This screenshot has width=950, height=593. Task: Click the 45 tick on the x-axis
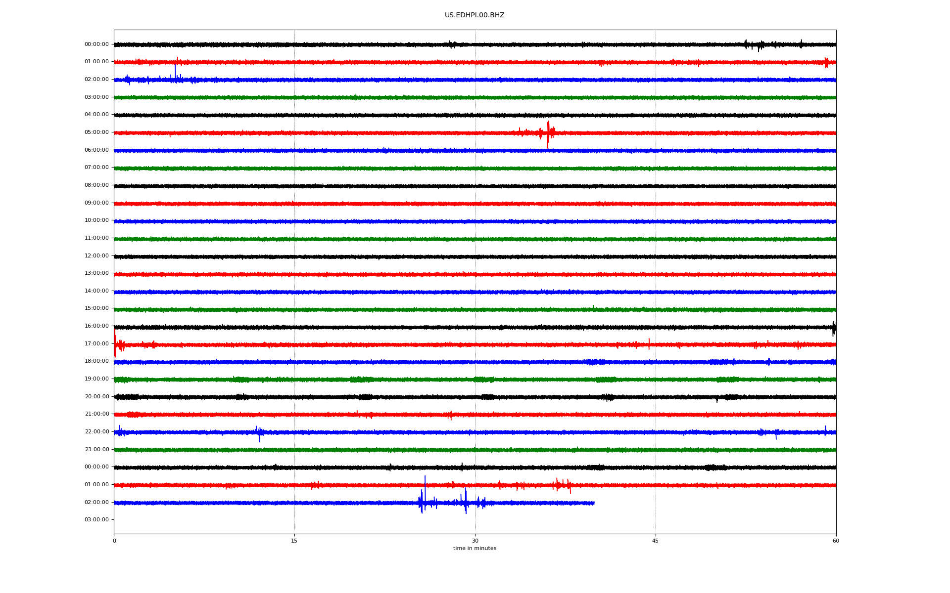(x=655, y=541)
